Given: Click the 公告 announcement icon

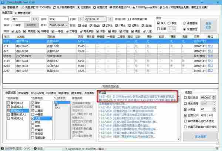Looking at the screenshot, I should tap(161, 7).
